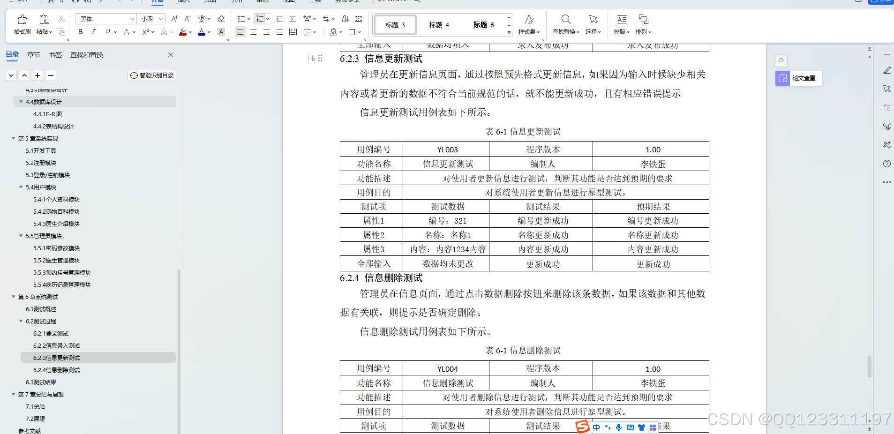Justify paragraph text
This screenshot has width=894, height=434.
coord(279,32)
